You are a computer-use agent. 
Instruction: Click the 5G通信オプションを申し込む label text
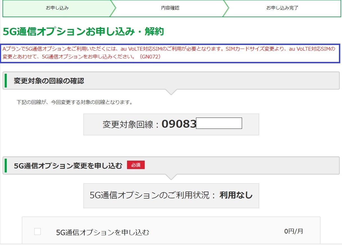102,232
